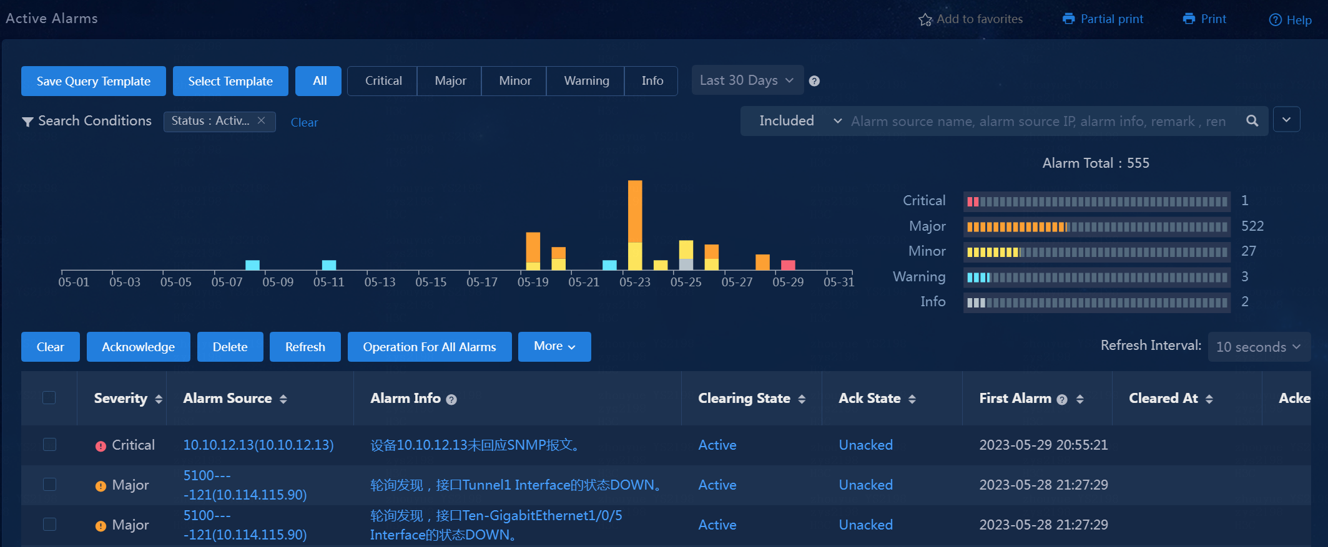The image size is (1328, 547).
Task: Click the Refresh button
Action: click(305, 347)
